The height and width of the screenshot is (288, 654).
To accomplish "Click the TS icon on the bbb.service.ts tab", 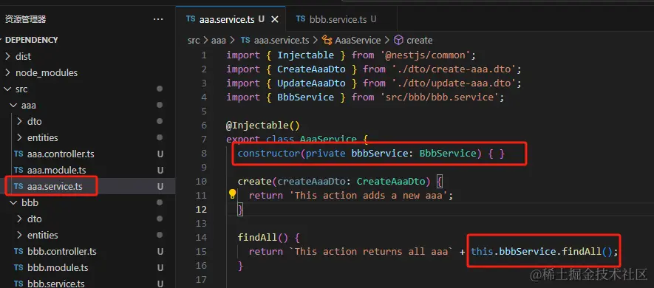I will pos(301,19).
